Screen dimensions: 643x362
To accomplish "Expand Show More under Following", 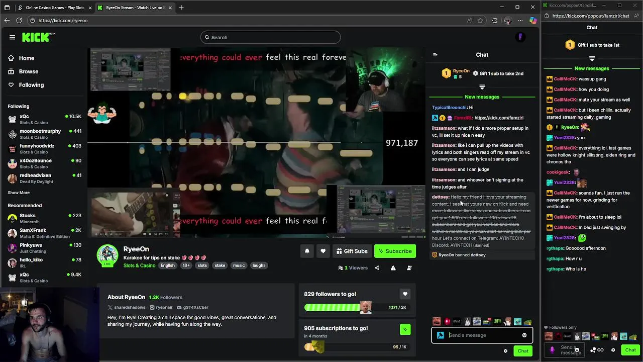I will (19, 193).
